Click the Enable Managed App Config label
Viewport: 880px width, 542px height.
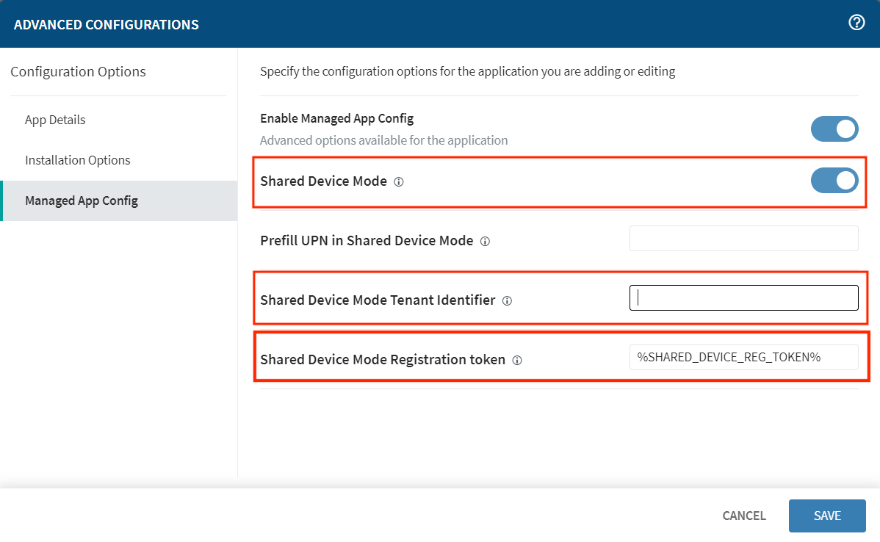337,118
